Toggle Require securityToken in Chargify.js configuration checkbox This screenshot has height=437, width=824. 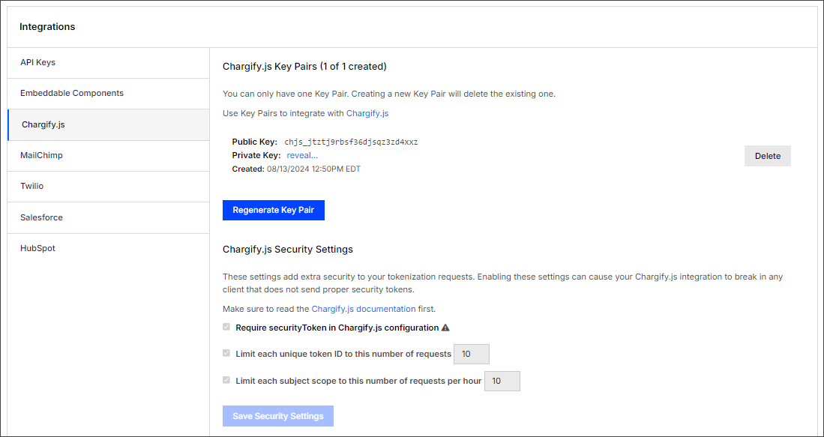pos(226,328)
